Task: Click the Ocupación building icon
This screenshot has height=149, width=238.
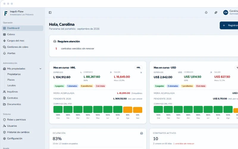Action: pyautogui.click(x=142, y=133)
